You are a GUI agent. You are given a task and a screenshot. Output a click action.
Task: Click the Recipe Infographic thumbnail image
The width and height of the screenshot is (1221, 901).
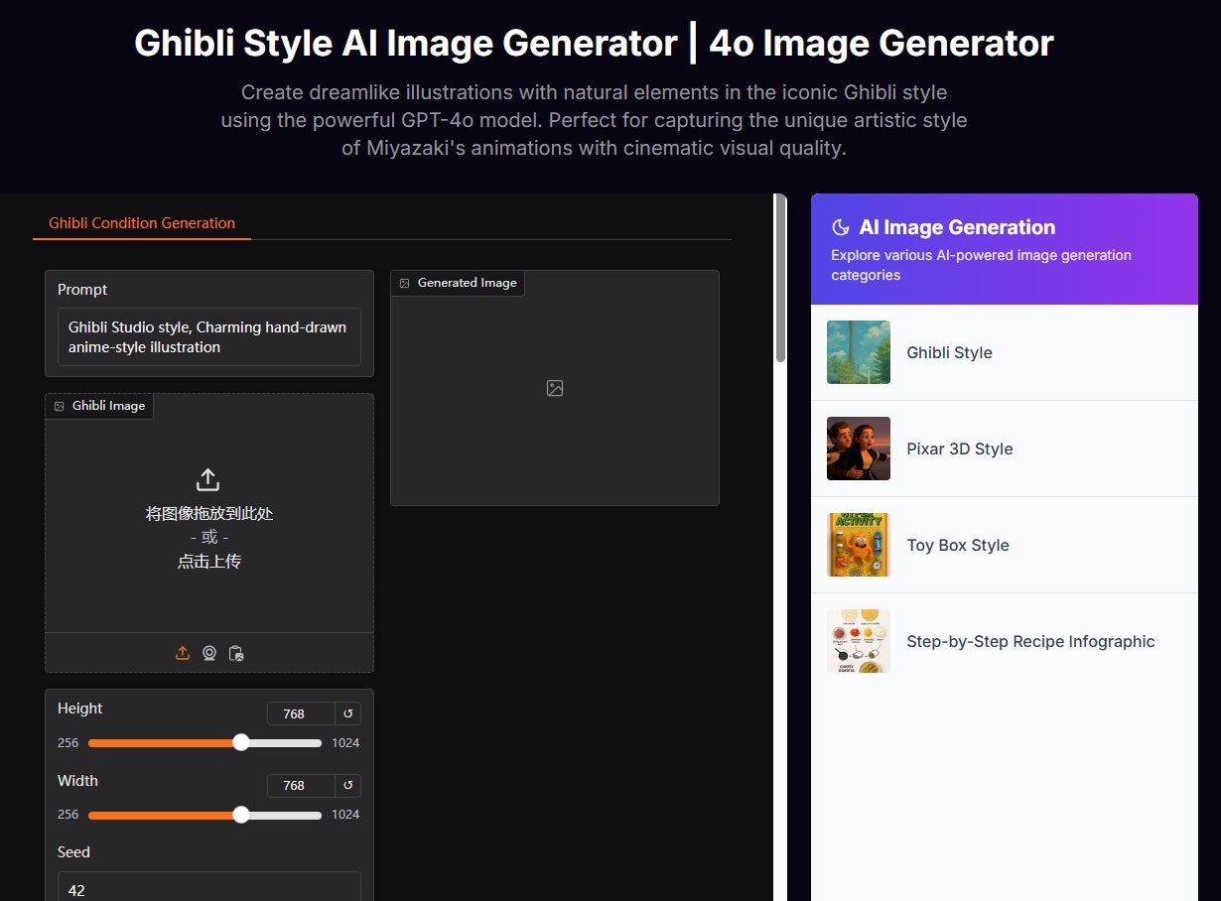[859, 641]
